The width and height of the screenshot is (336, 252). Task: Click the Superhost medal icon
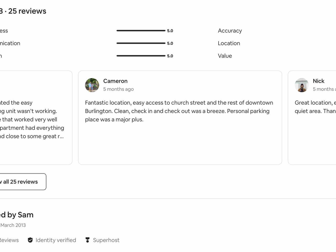88,240
